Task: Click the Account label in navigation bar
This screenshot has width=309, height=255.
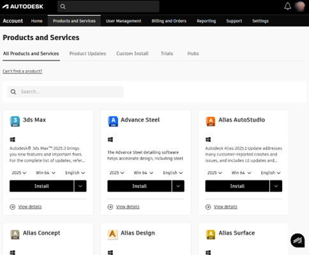Action: coord(13,21)
